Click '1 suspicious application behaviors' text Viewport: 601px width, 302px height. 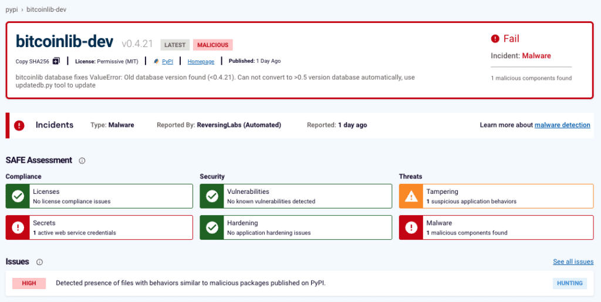471,202
